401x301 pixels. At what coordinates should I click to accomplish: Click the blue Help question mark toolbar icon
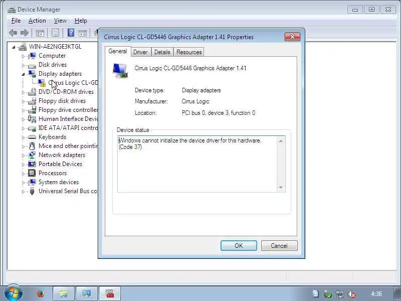pos(71,33)
